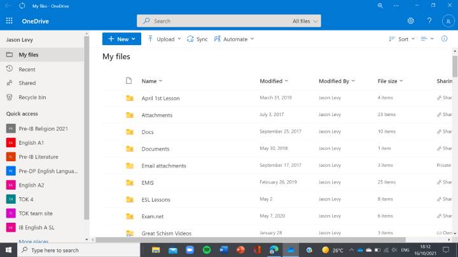Image resolution: width=458 pixels, height=257 pixels.
Task: Expand the New button menu
Action: (121, 39)
